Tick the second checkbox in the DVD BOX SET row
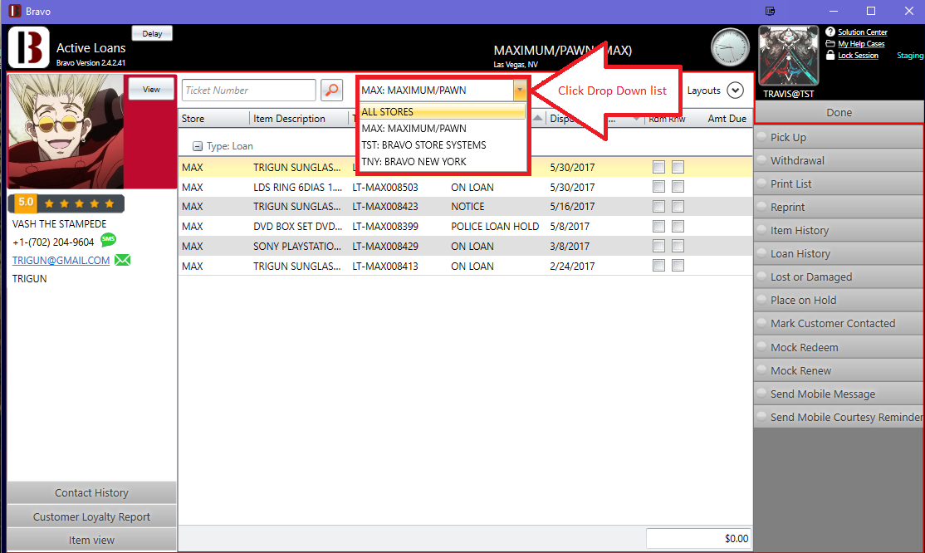Screen dimensions: 925x553 click(x=678, y=226)
